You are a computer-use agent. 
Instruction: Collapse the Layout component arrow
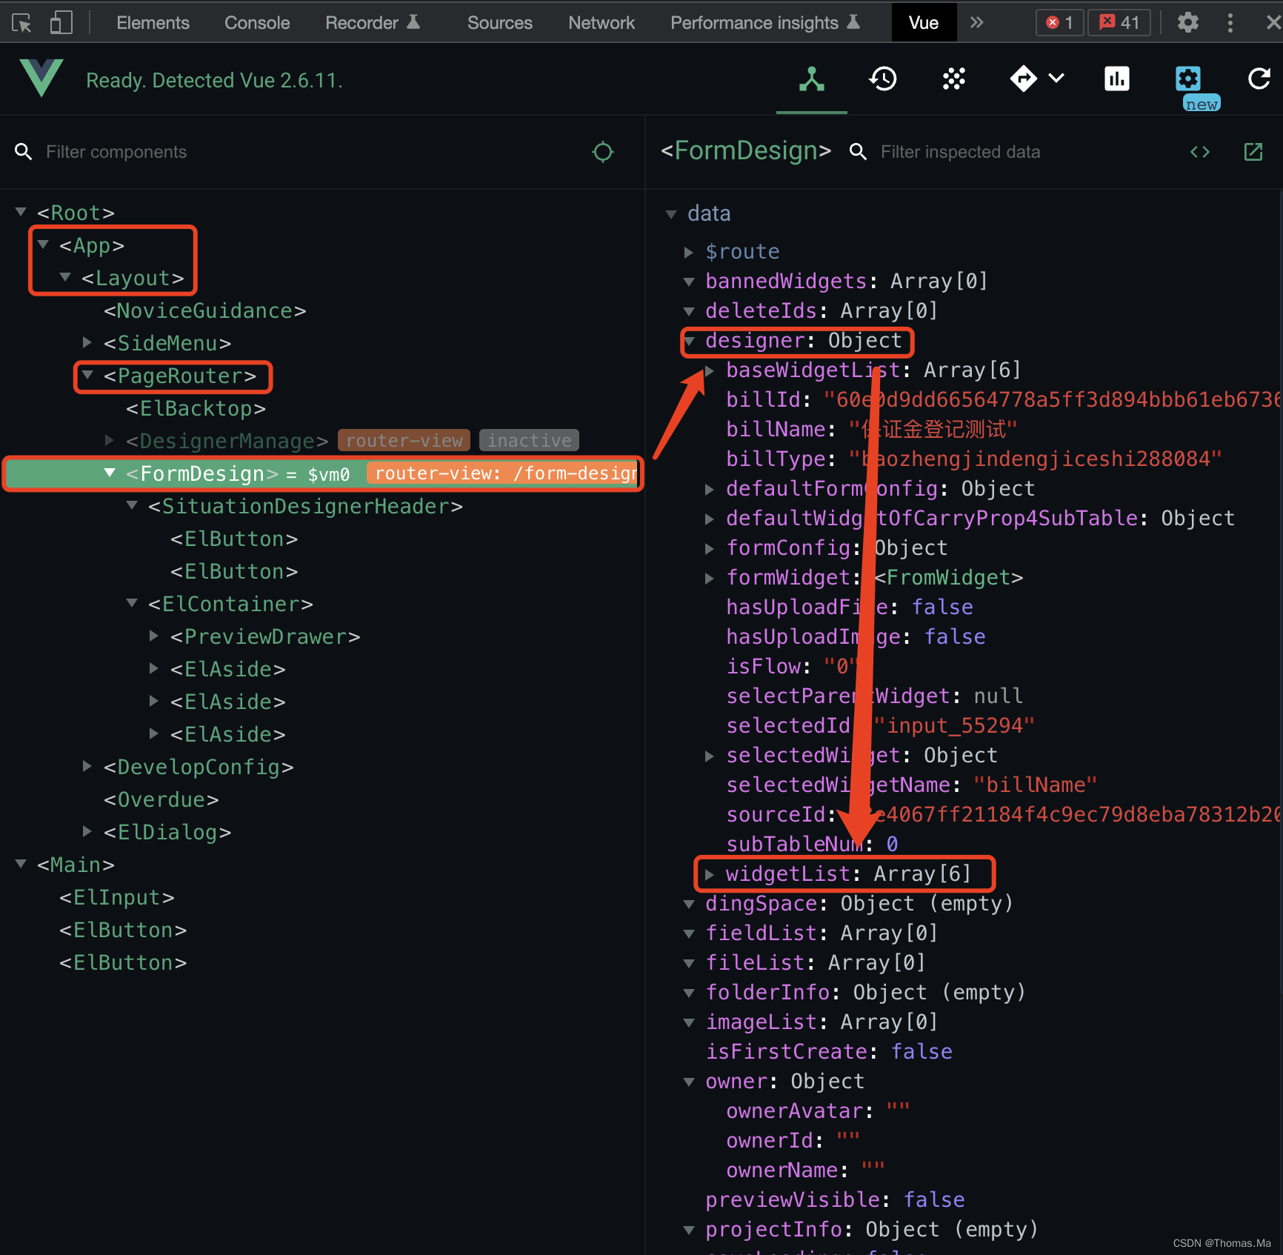[x=65, y=278]
